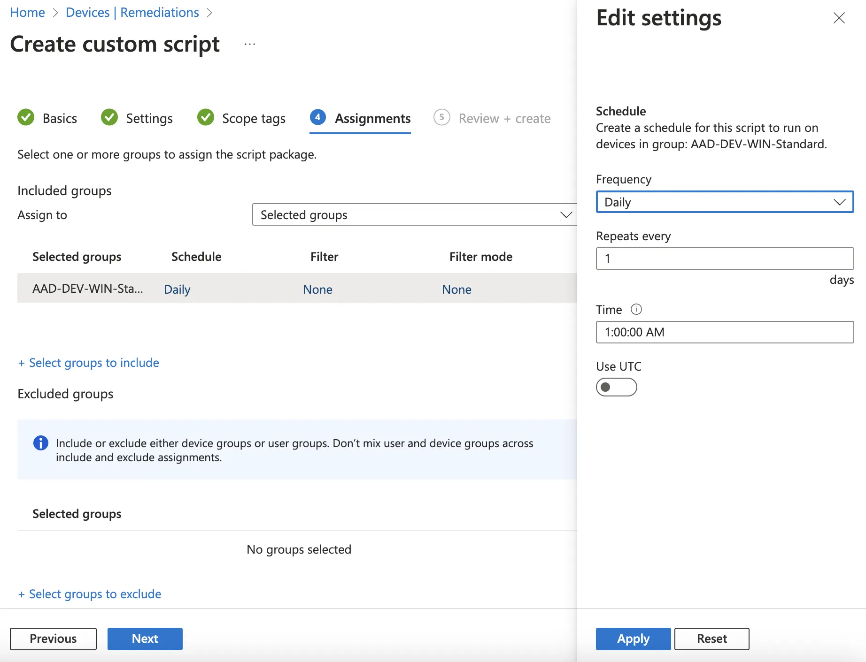Image resolution: width=866 pixels, height=662 pixels.
Task: Click the Filter column header
Action: point(324,257)
